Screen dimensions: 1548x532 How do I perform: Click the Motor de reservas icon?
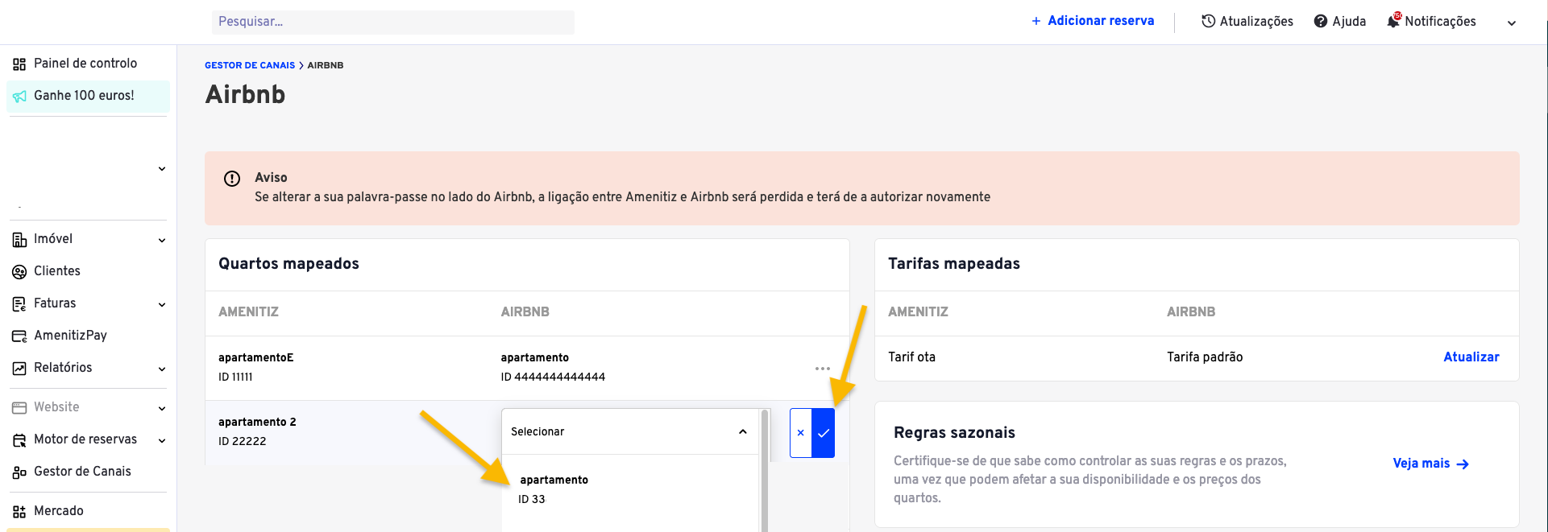pyautogui.click(x=19, y=440)
